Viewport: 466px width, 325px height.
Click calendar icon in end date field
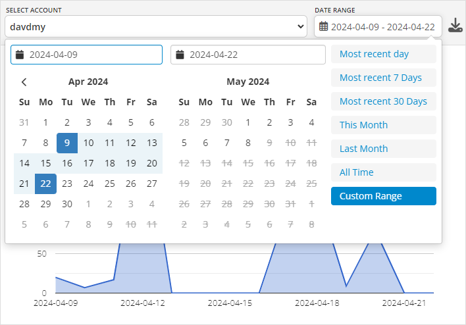pyautogui.click(x=180, y=55)
